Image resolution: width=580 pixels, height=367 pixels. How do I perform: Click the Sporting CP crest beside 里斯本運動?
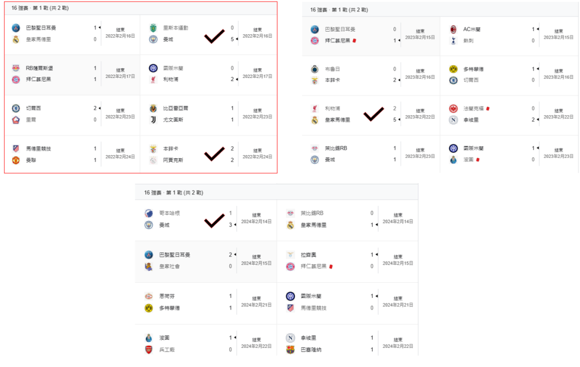[154, 28]
